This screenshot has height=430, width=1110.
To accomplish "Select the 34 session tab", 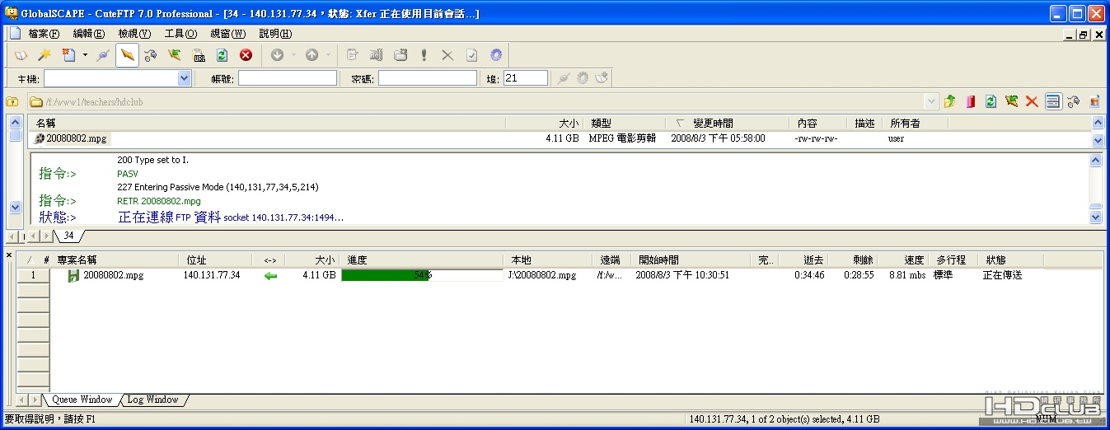I will click(68, 236).
